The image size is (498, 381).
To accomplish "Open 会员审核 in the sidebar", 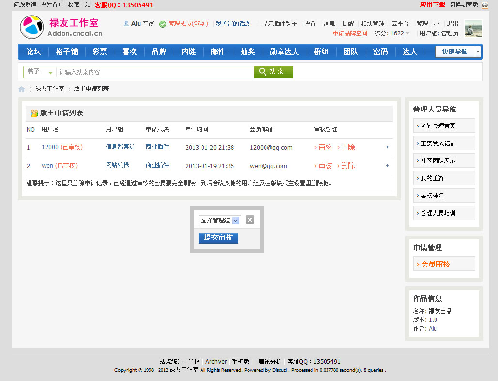I will [435, 264].
